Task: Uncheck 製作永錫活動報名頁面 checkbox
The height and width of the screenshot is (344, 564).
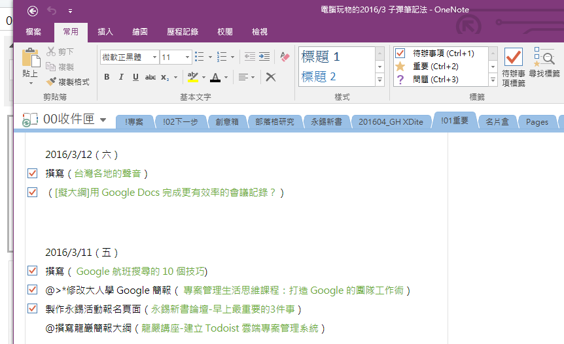Action: click(32, 309)
